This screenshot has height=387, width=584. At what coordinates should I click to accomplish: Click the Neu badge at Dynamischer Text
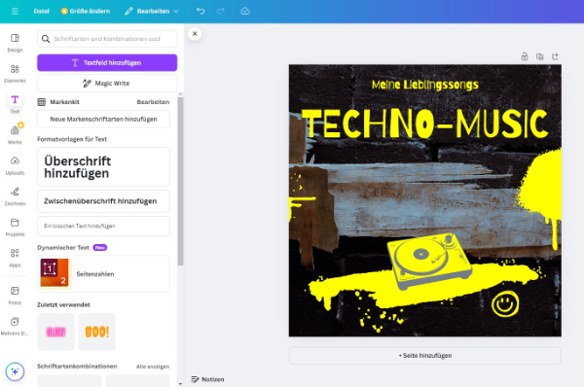click(x=100, y=247)
